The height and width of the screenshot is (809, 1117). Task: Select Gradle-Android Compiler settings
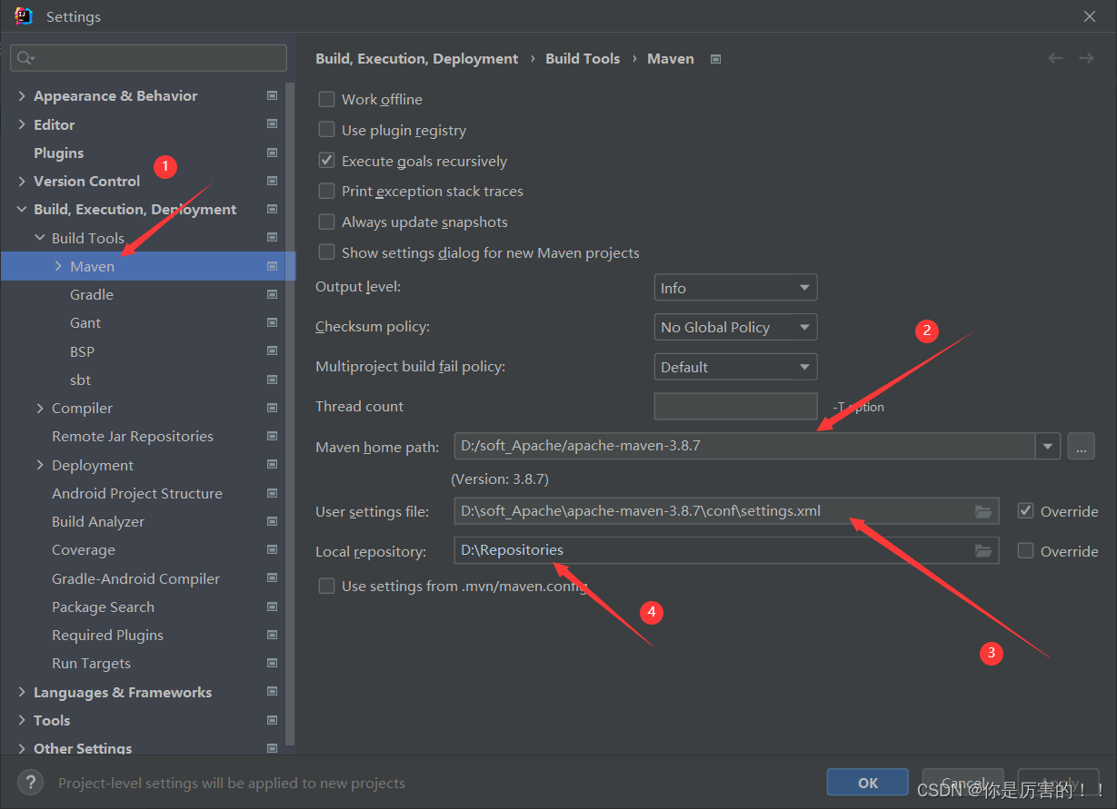pos(135,578)
